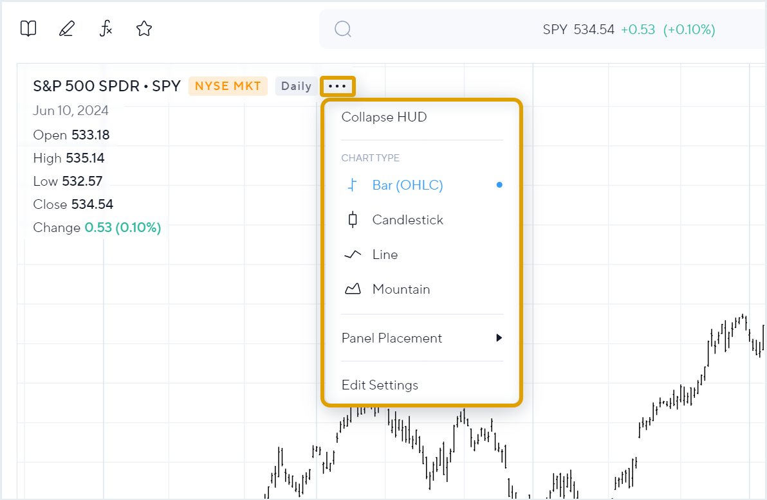Click the Jun 10, 2024 date
This screenshot has height=500, width=767.
click(70, 111)
